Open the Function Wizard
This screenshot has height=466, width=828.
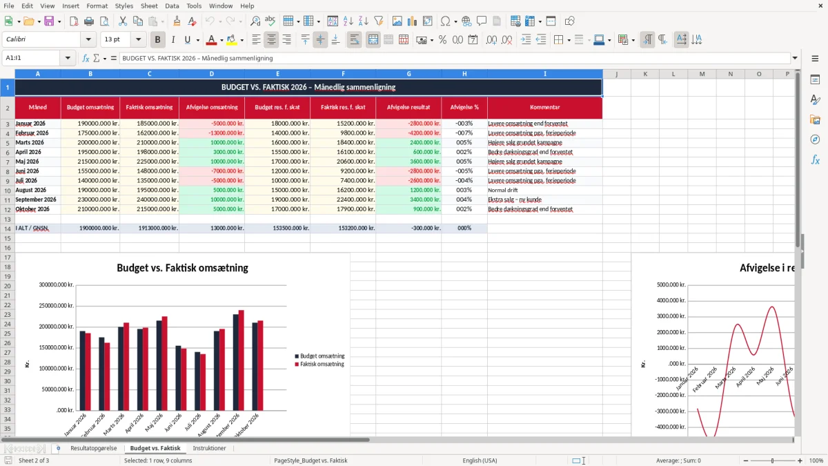coord(86,58)
